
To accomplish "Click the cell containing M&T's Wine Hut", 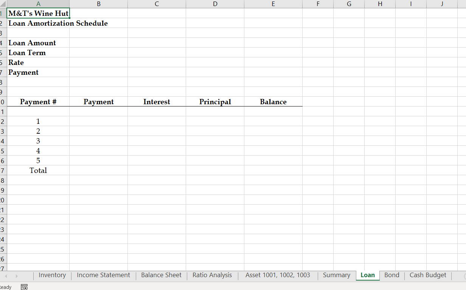I will pos(38,13).
